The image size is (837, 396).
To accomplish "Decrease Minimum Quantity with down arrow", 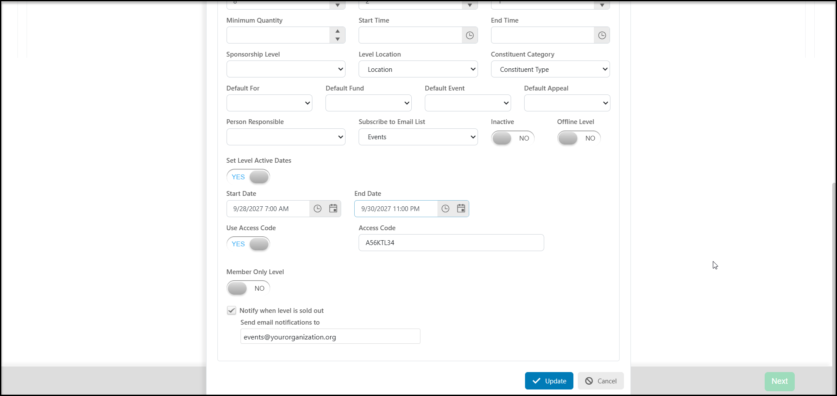I will click(x=338, y=39).
